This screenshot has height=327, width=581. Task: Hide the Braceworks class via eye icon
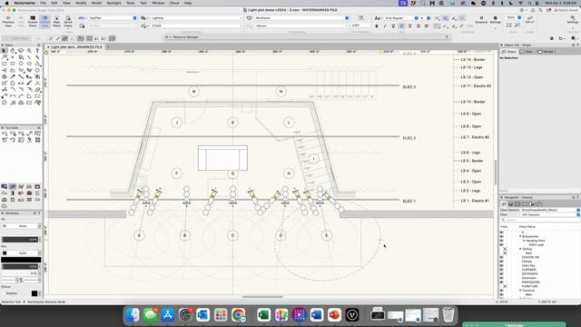click(502, 236)
